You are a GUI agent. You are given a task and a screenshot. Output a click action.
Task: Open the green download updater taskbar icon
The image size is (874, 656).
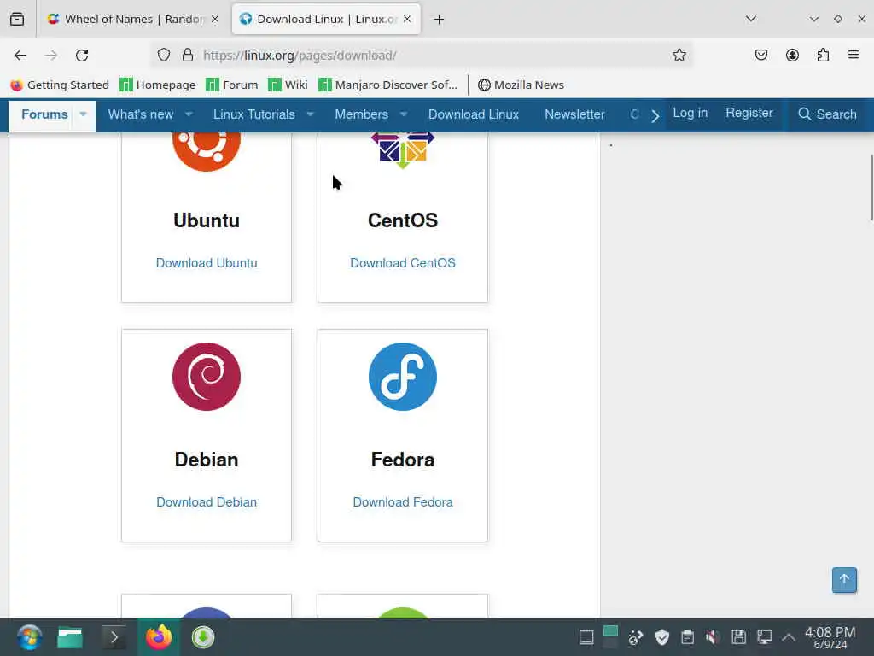tap(203, 637)
